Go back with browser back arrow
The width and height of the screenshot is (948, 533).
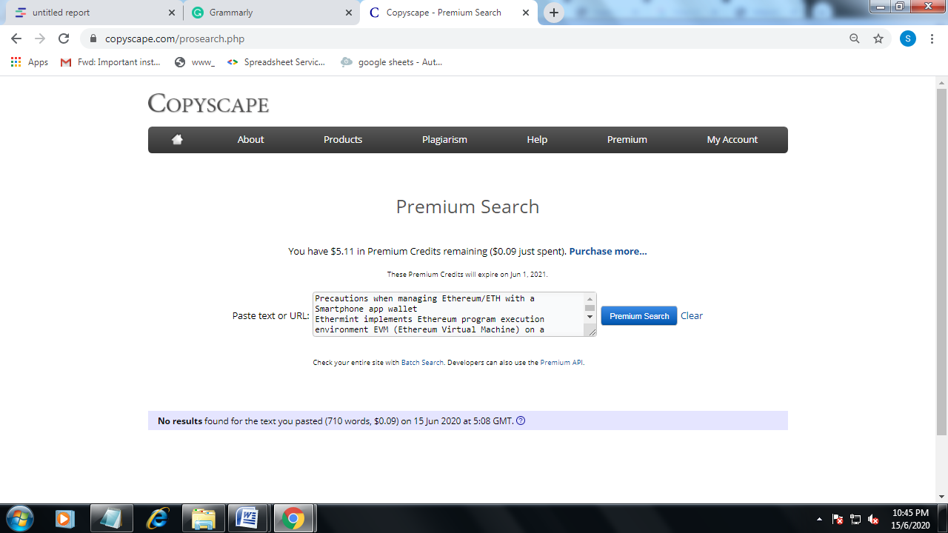coord(16,38)
